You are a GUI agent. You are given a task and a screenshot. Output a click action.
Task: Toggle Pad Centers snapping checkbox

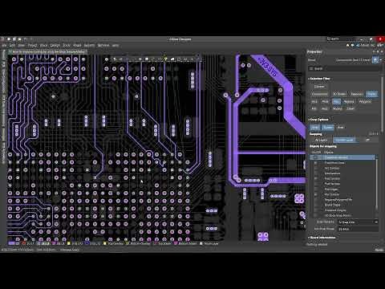[316, 178]
